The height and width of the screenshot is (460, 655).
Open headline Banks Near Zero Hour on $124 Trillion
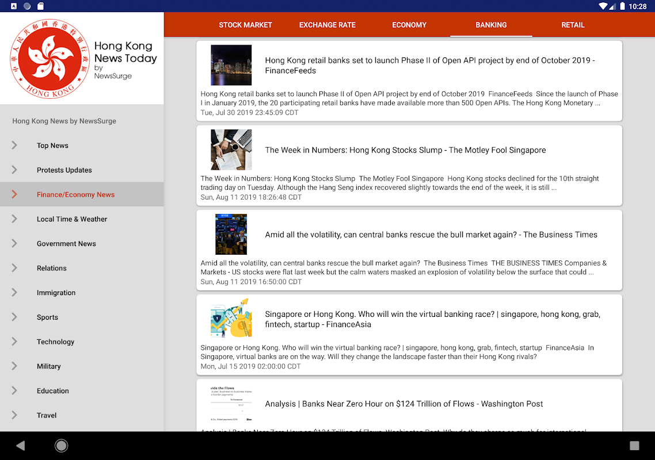[x=404, y=404]
